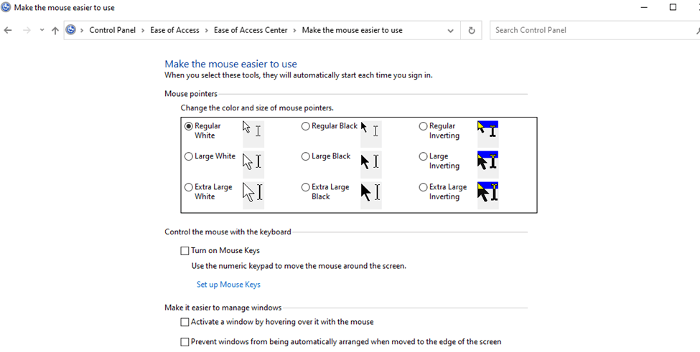Open the Ease of Access breadcrumb

(174, 30)
